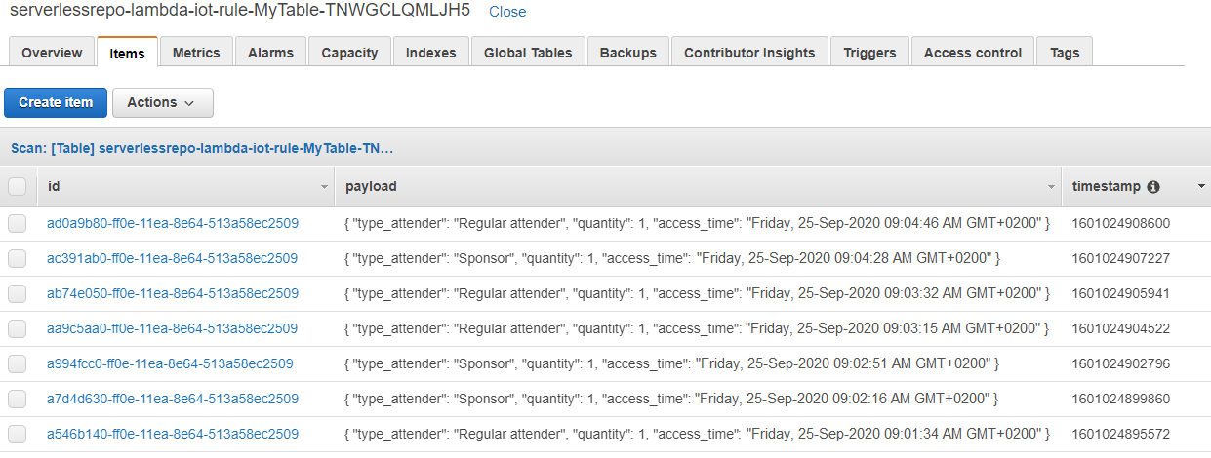Open item a7d4d630 id link
This screenshot has width=1211, height=458.
(173, 399)
